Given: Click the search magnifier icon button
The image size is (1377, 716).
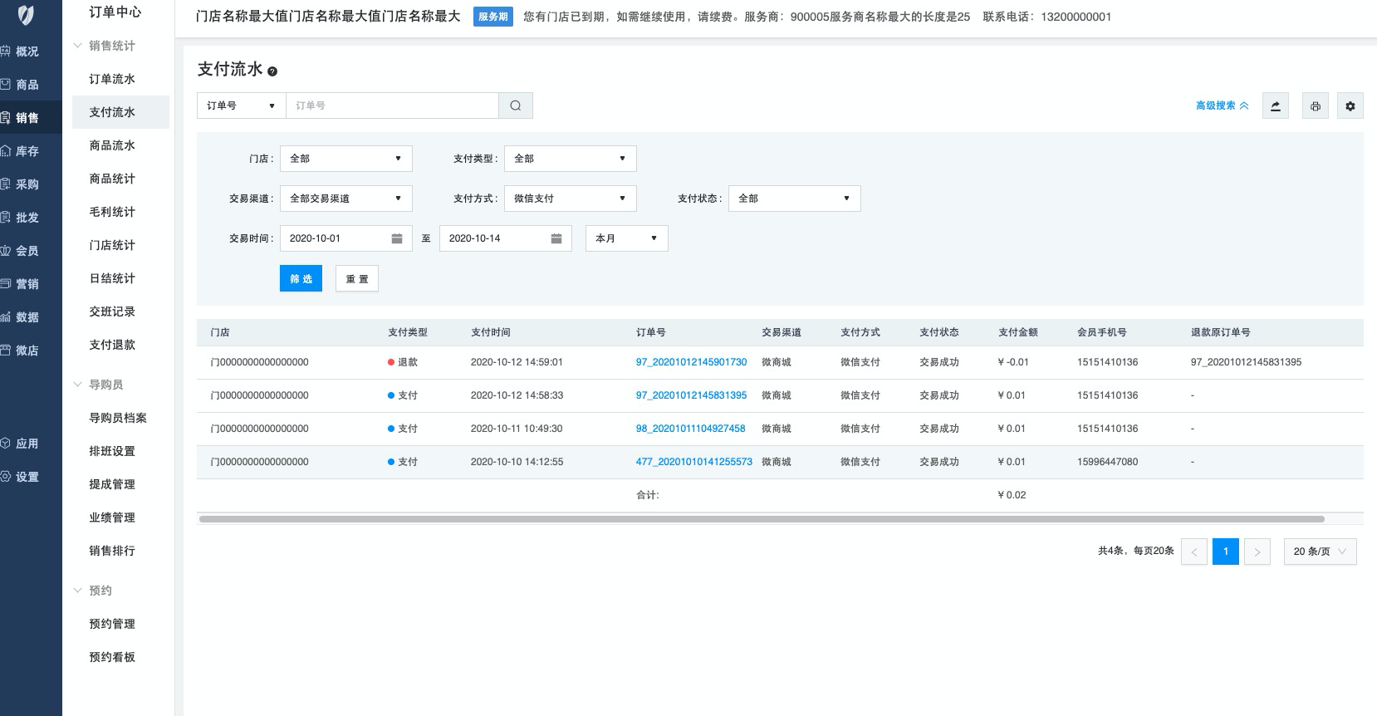Looking at the screenshot, I should [515, 105].
